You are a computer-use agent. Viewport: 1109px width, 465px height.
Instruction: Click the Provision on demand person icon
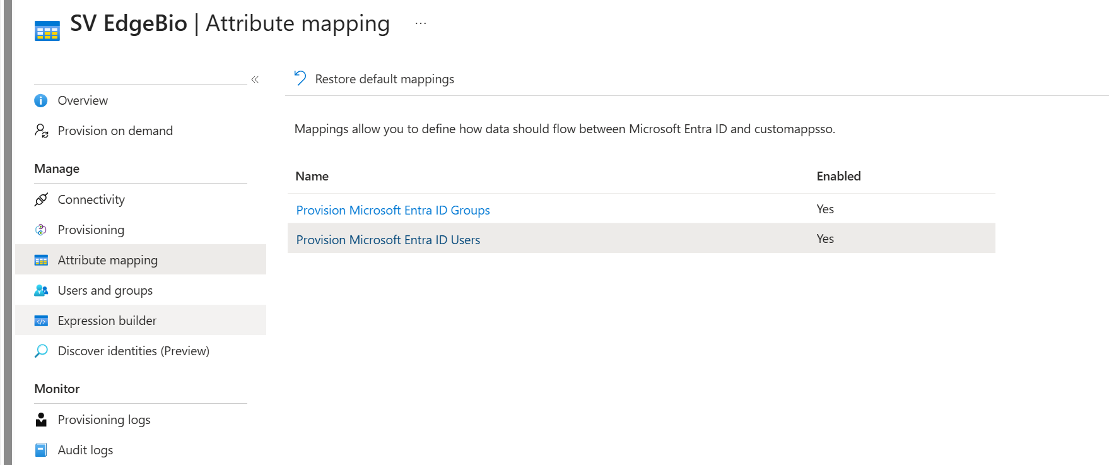pyautogui.click(x=41, y=131)
